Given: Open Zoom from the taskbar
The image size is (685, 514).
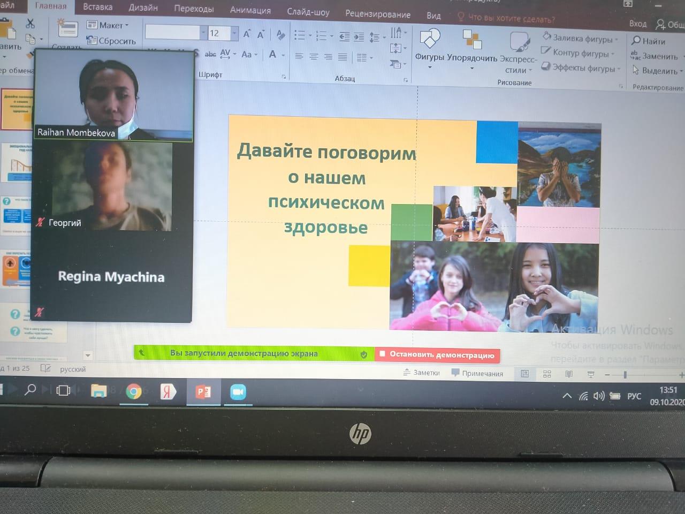Looking at the screenshot, I should [x=238, y=392].
